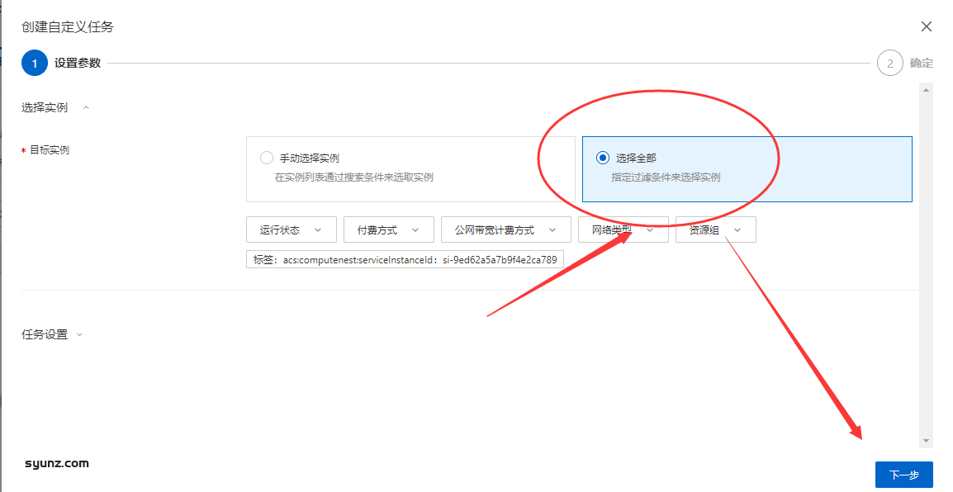Screen dimensions: 953x492
Task: Click the scrollbar up arrow
Action: tap(927, 90)
